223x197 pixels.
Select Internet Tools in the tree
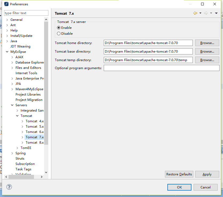(26, 73)
